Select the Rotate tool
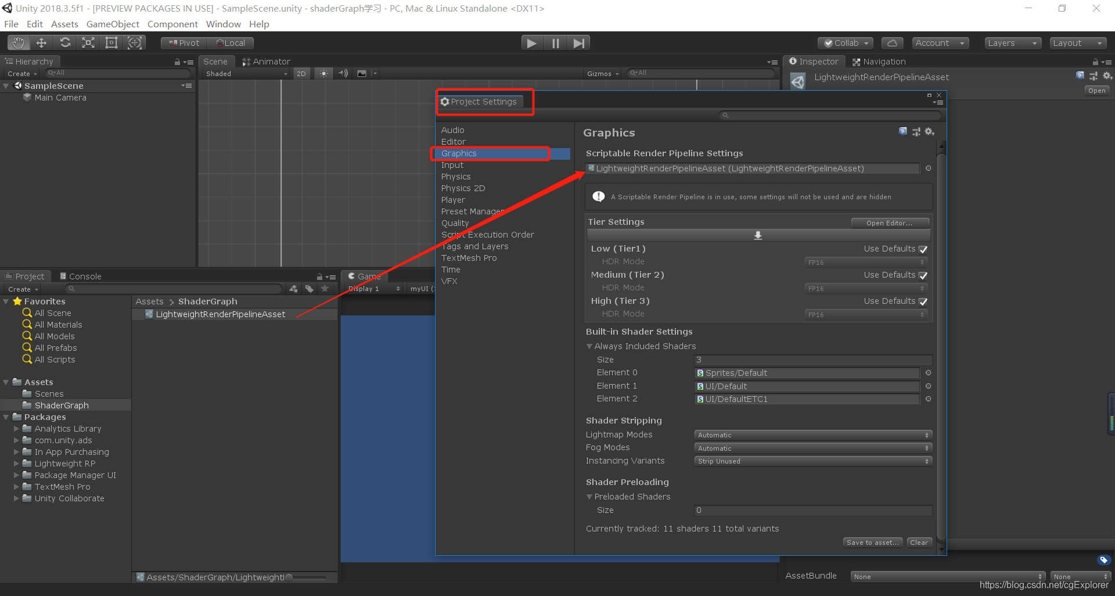Image resolution: width=1115 pixels, height=596 pixels. (65, 43)
